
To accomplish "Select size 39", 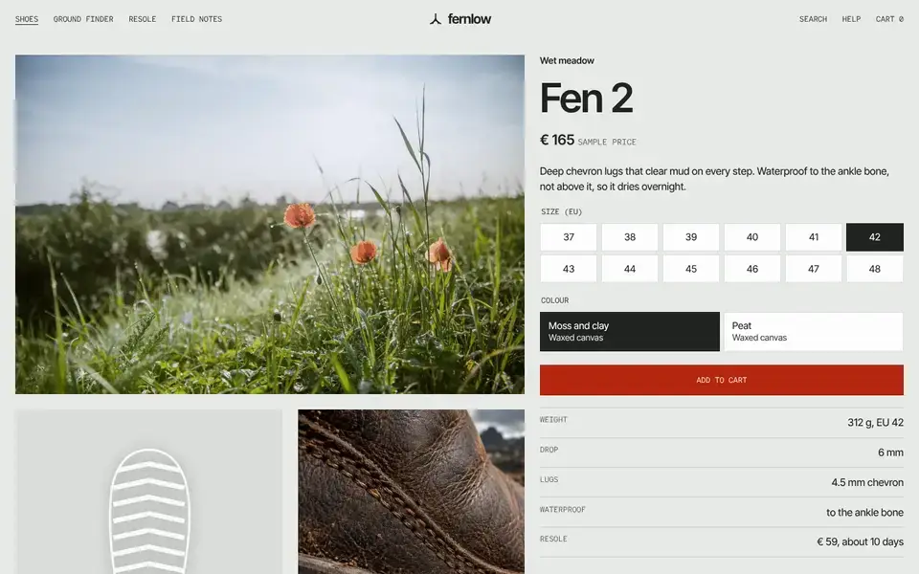I will coord(691,237).
